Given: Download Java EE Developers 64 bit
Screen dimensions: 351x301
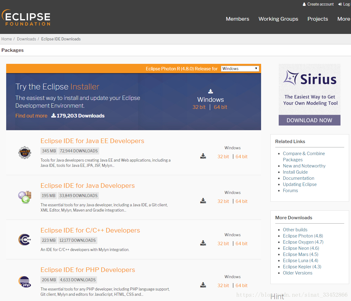Looking at the screenshot, I should pyautogui.click(x=241, y=157).
